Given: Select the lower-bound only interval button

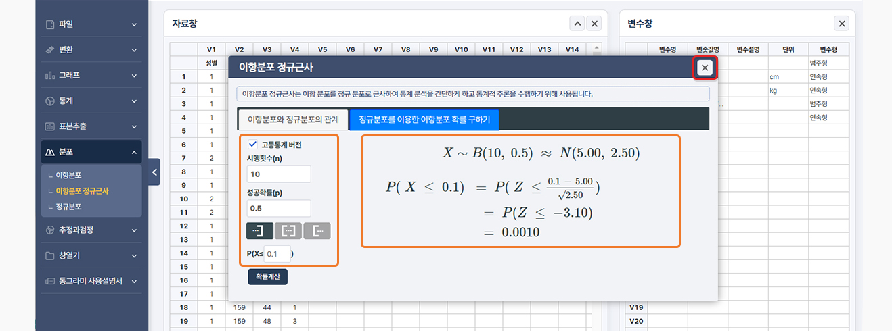Looking at the screenshot, I should tap(317, 231).
